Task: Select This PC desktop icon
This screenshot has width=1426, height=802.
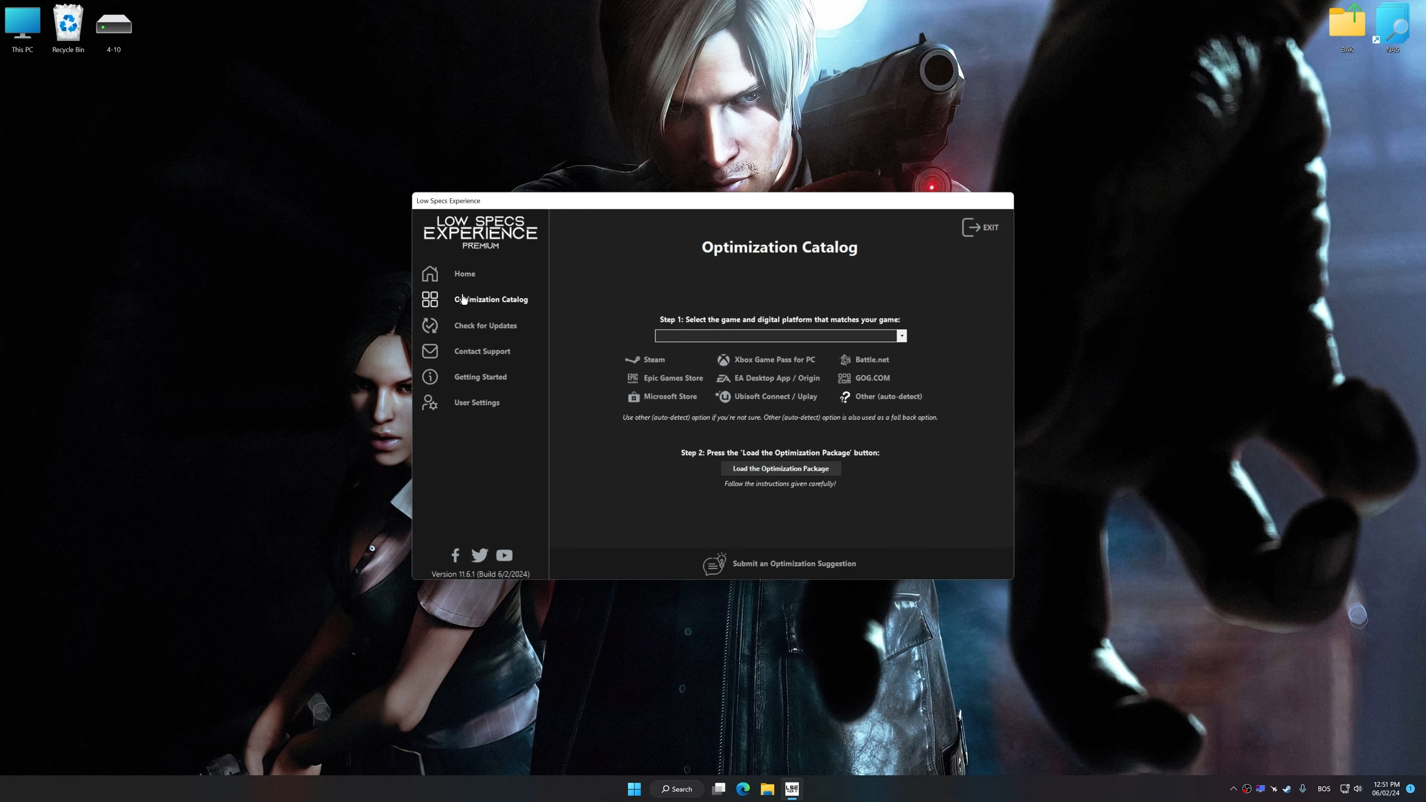Action: coord(22,29)
